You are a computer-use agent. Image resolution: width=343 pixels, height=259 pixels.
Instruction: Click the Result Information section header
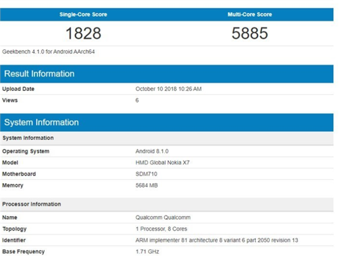[167, 74]
